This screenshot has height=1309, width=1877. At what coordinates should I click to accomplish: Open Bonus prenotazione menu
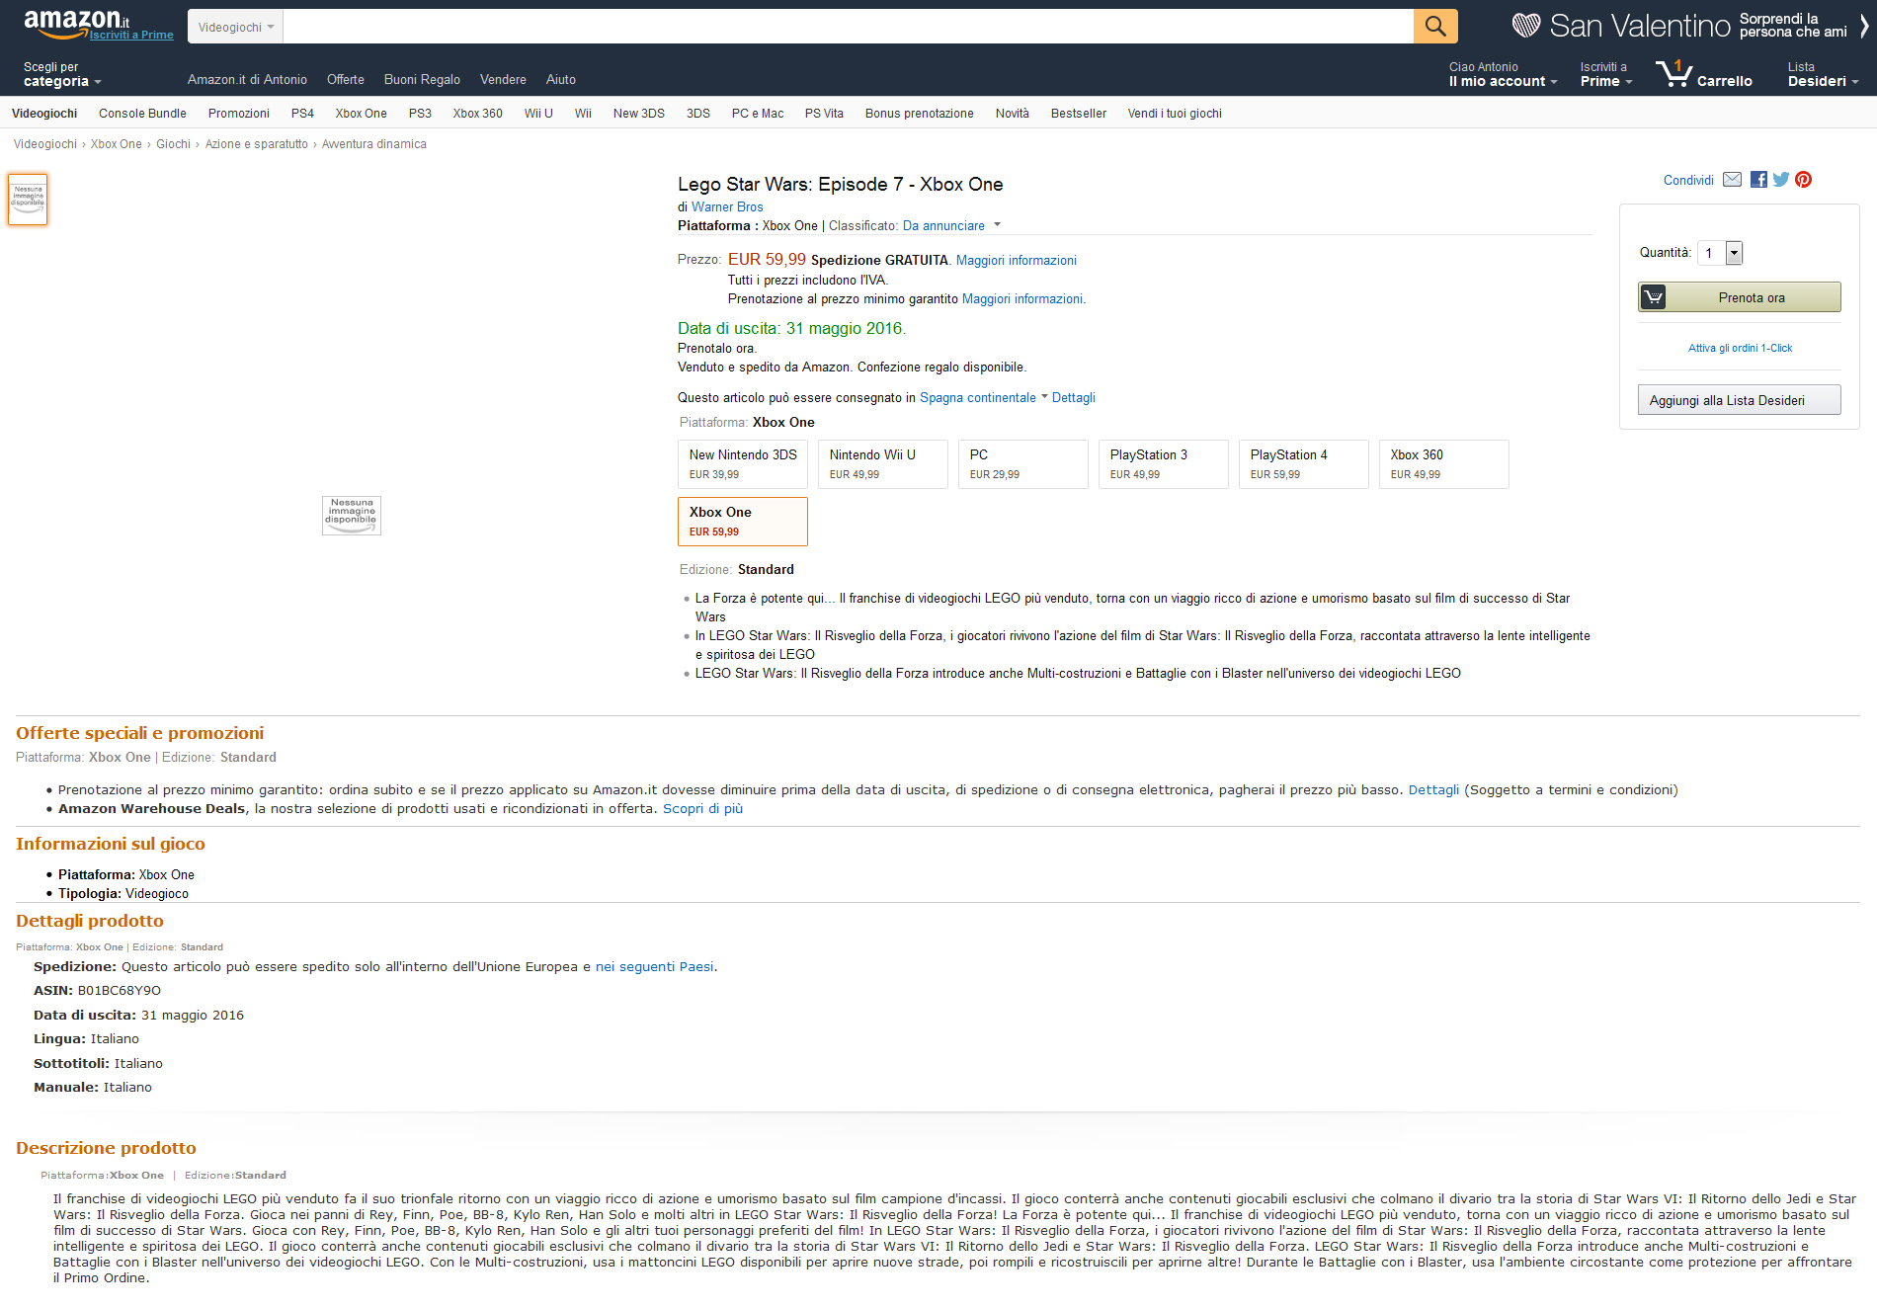click(x=919, y=114)
